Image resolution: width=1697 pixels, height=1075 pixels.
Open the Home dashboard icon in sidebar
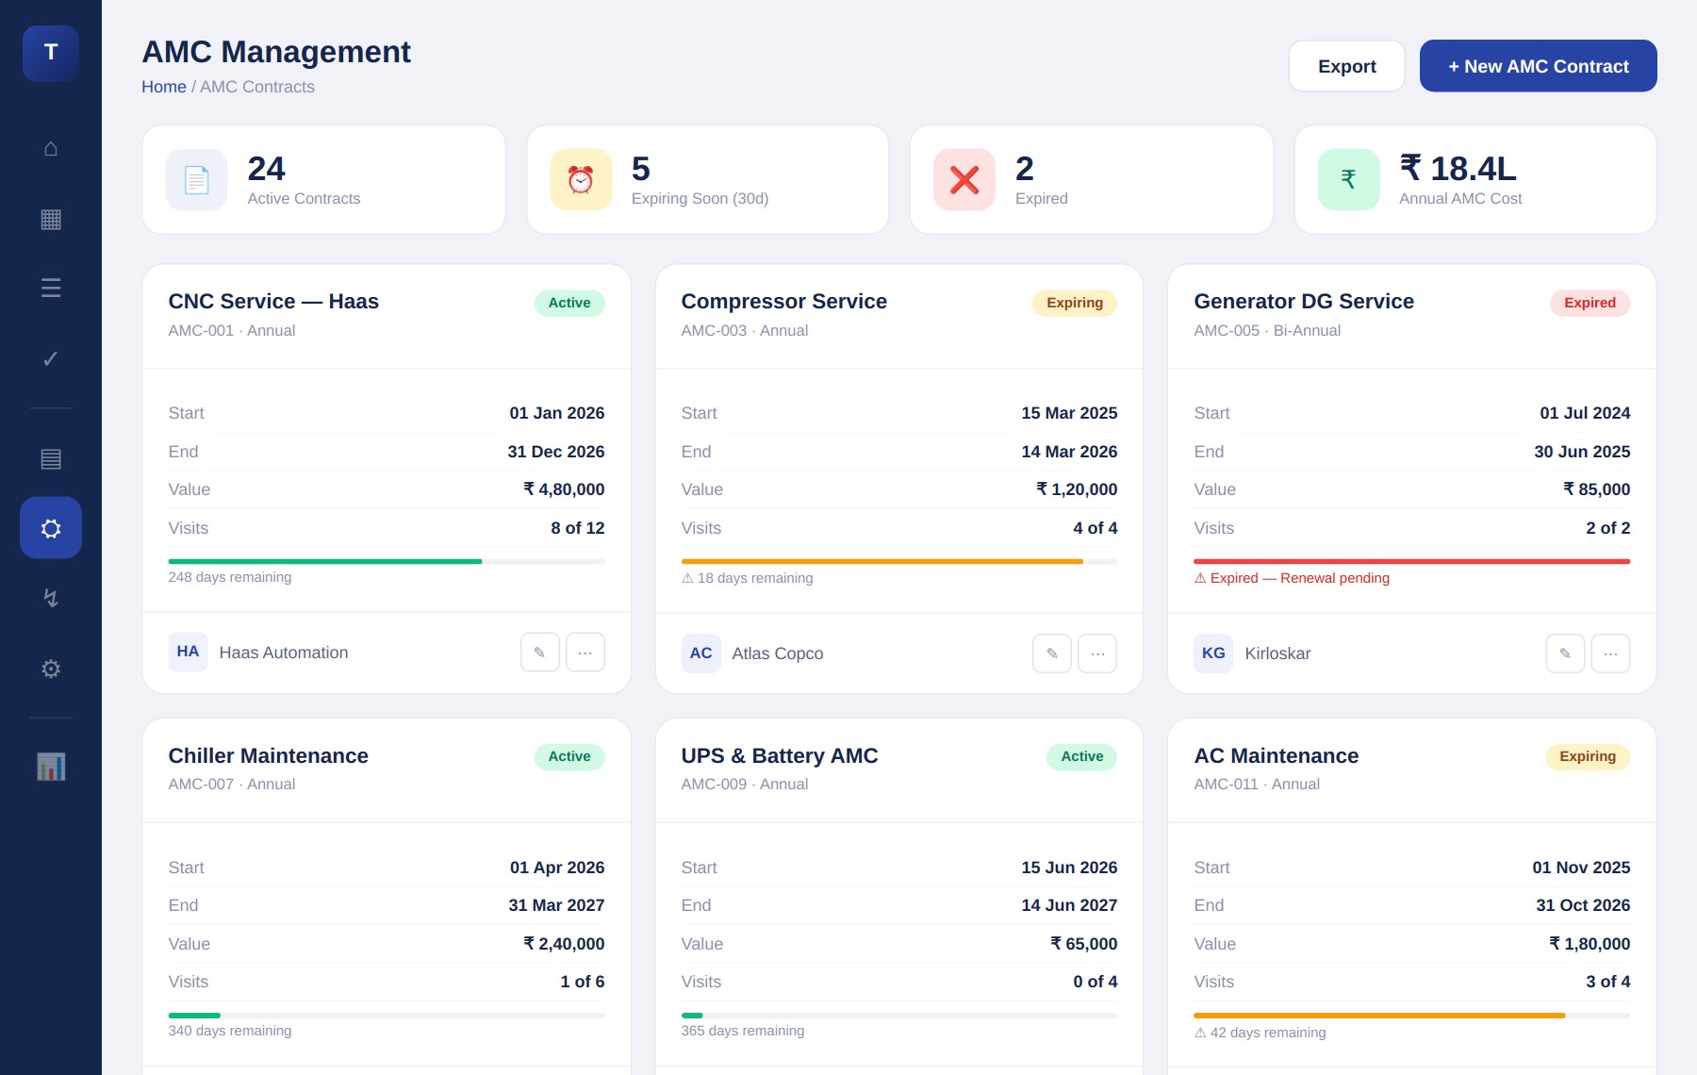click(50, 148)
